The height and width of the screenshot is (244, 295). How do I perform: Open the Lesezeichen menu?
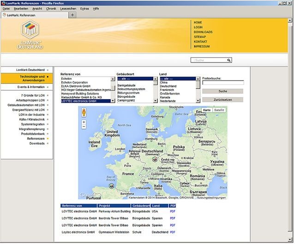(67, 9)
